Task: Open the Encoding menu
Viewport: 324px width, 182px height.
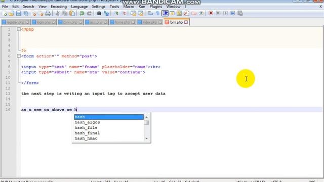Action: point(59,7)
